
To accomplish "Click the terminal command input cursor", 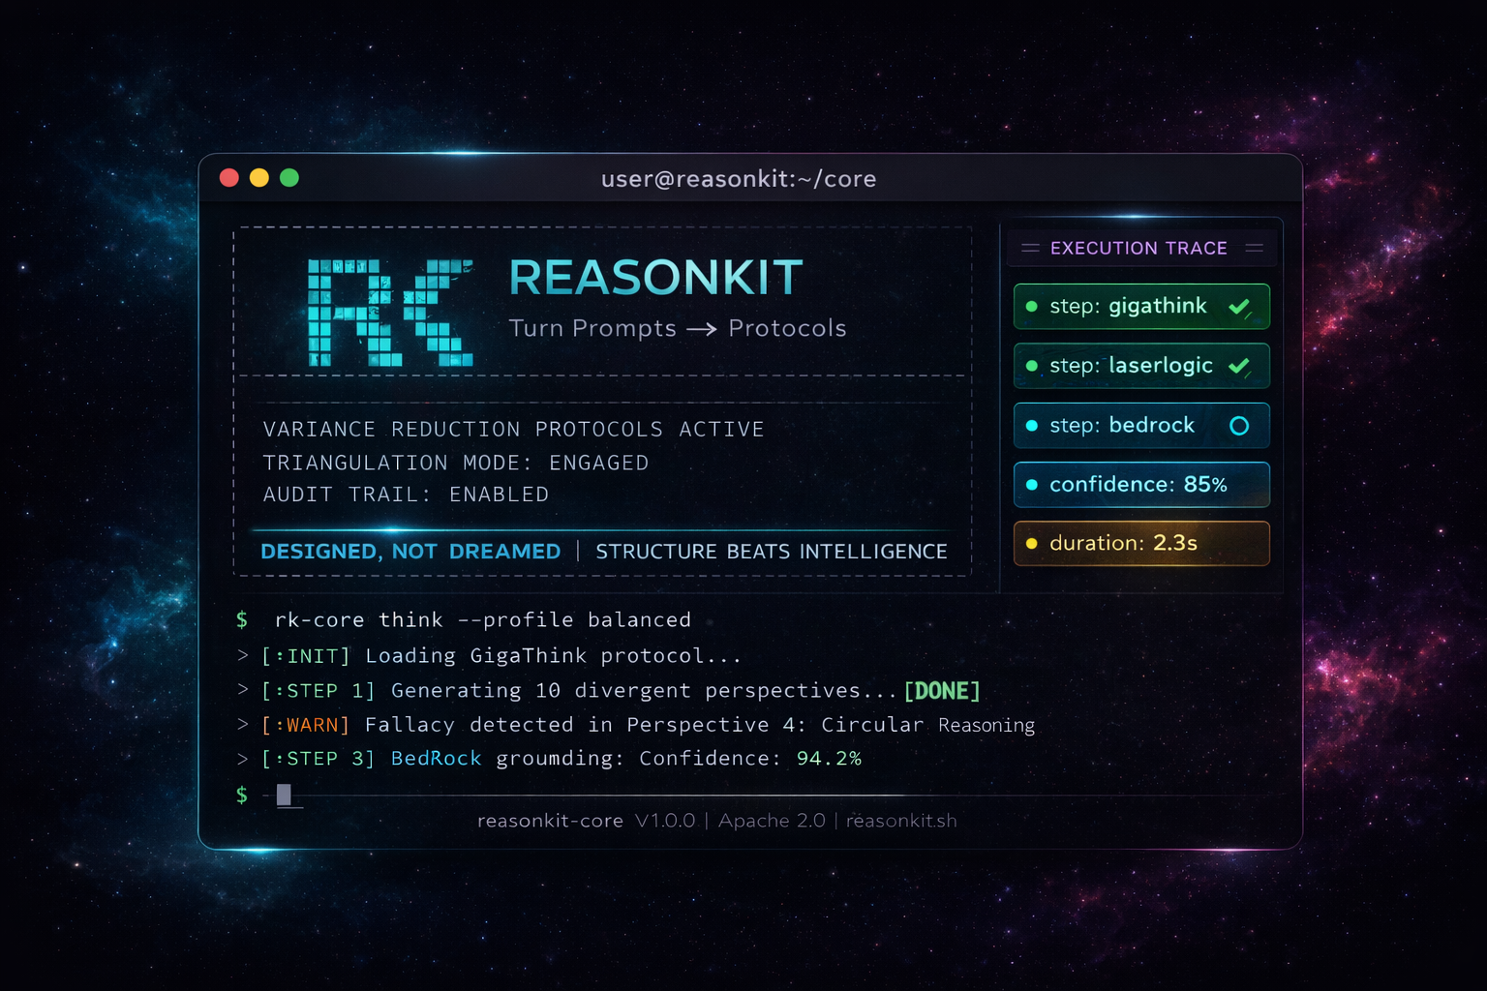I will [285, 796].
